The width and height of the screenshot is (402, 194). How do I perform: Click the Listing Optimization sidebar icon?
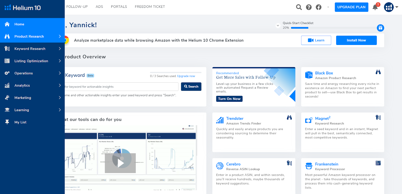[x=7, y=61]
